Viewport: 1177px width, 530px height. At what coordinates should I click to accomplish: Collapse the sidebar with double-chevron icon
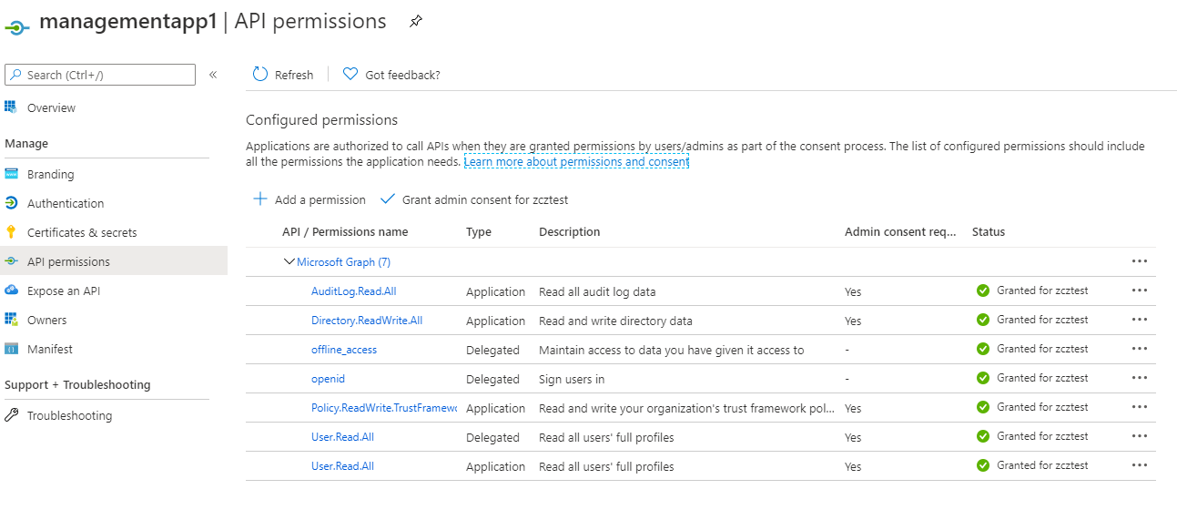click(213, 75)
